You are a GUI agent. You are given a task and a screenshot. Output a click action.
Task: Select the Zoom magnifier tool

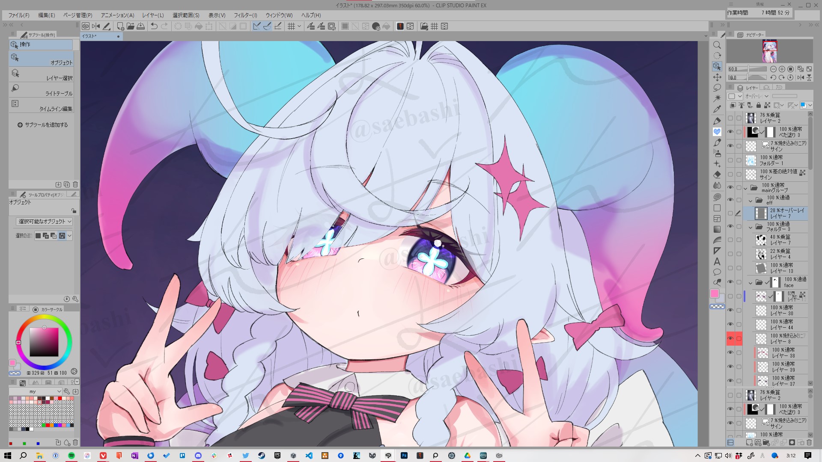717,45
